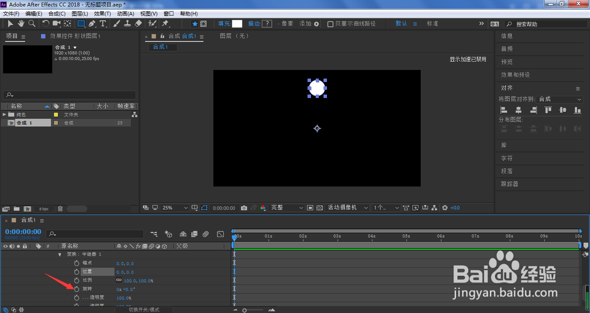Click the 填充 fill options link
The height and width of the screenshot is (313, 590).
point(224,24)
